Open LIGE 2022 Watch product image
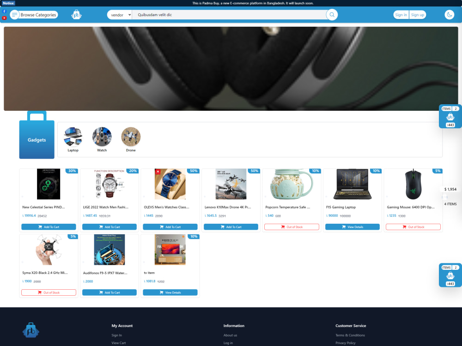 (x=109, y=184)
